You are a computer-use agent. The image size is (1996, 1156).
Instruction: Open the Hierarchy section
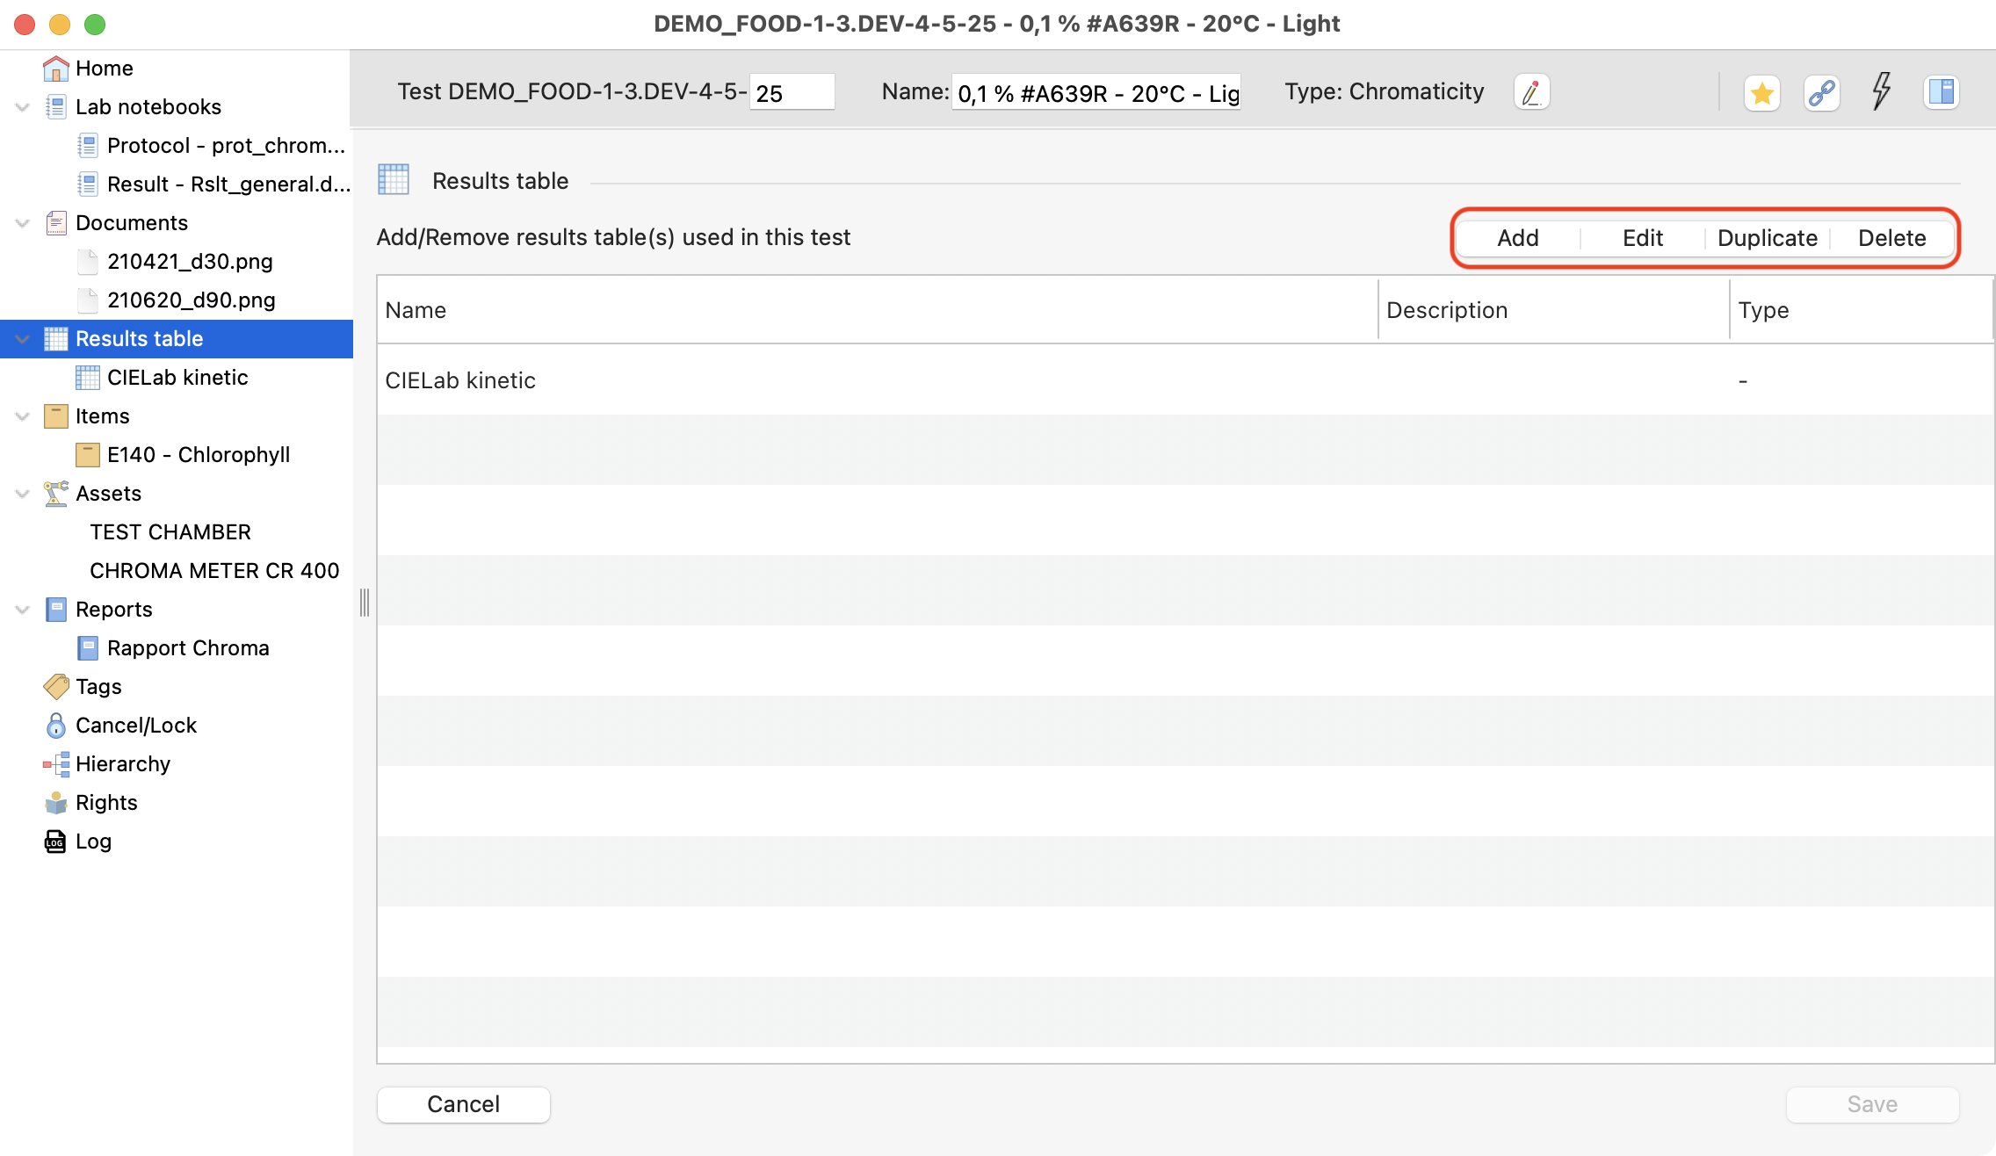(x=123, y=764)
